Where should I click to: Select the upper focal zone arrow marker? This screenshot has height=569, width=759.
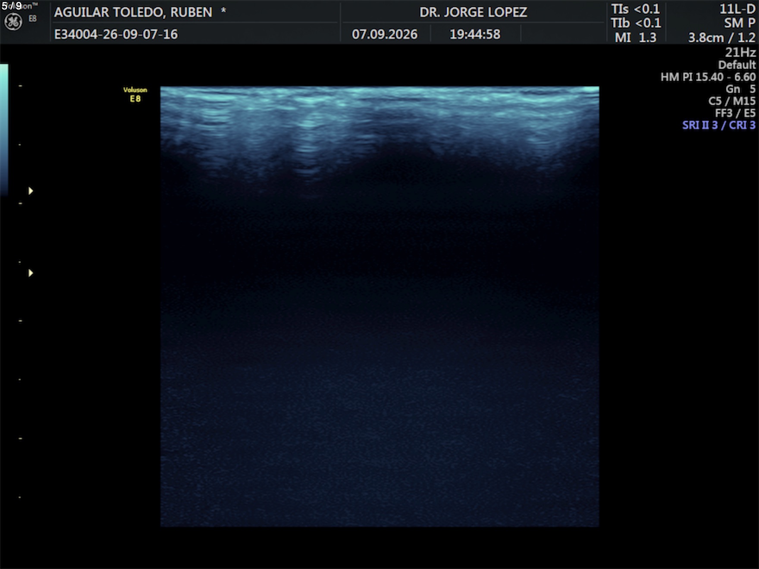[x=31, y=191]
